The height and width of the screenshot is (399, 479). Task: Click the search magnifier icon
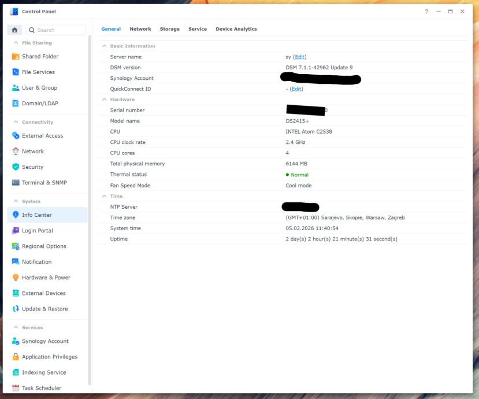click(x=31, y=30)
